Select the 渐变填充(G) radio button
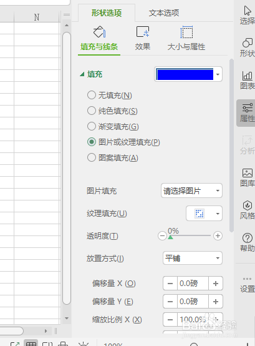Viewport: 255px width, 346px height. [x=92, y=126]
